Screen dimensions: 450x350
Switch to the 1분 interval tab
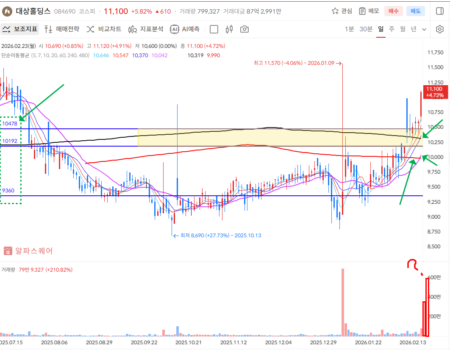349,29
